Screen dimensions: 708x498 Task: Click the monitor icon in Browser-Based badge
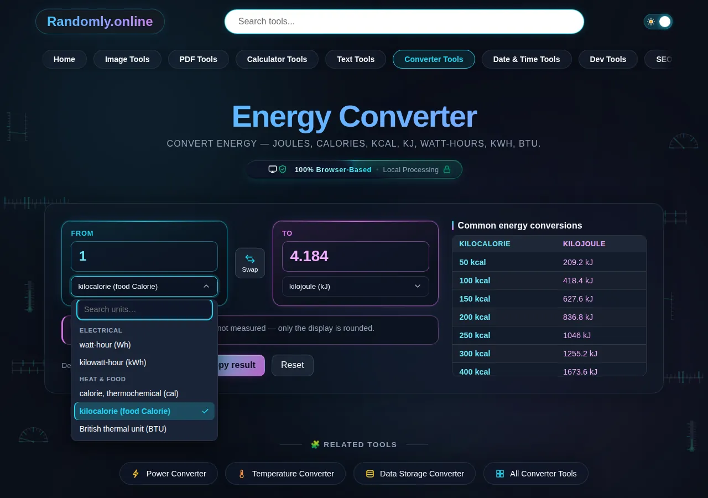pos(273,169)
